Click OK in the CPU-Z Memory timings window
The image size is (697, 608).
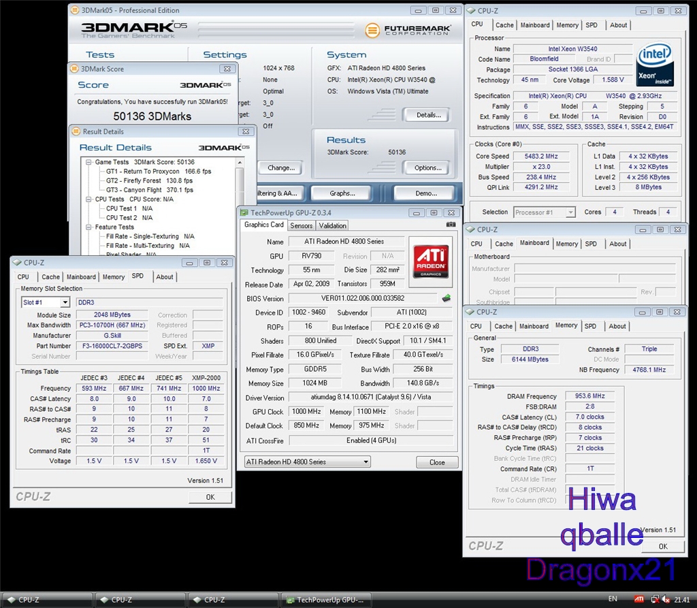(x=663, y=547)
